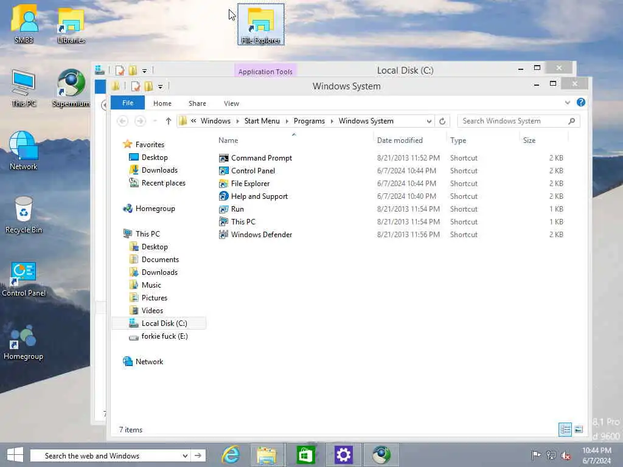Switch to large icons view layout icon
623x467 pixels.
click(x=579, y=429)
